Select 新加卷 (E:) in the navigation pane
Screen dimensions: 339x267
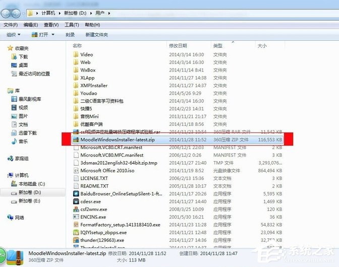tap(29, 201)
